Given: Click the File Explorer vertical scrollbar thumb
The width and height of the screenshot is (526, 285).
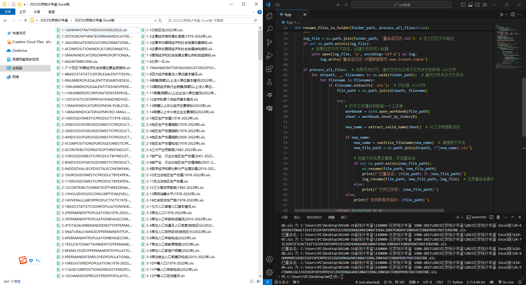Looking at the screenshot, I should pyautogui.click(x=260, y=45).
